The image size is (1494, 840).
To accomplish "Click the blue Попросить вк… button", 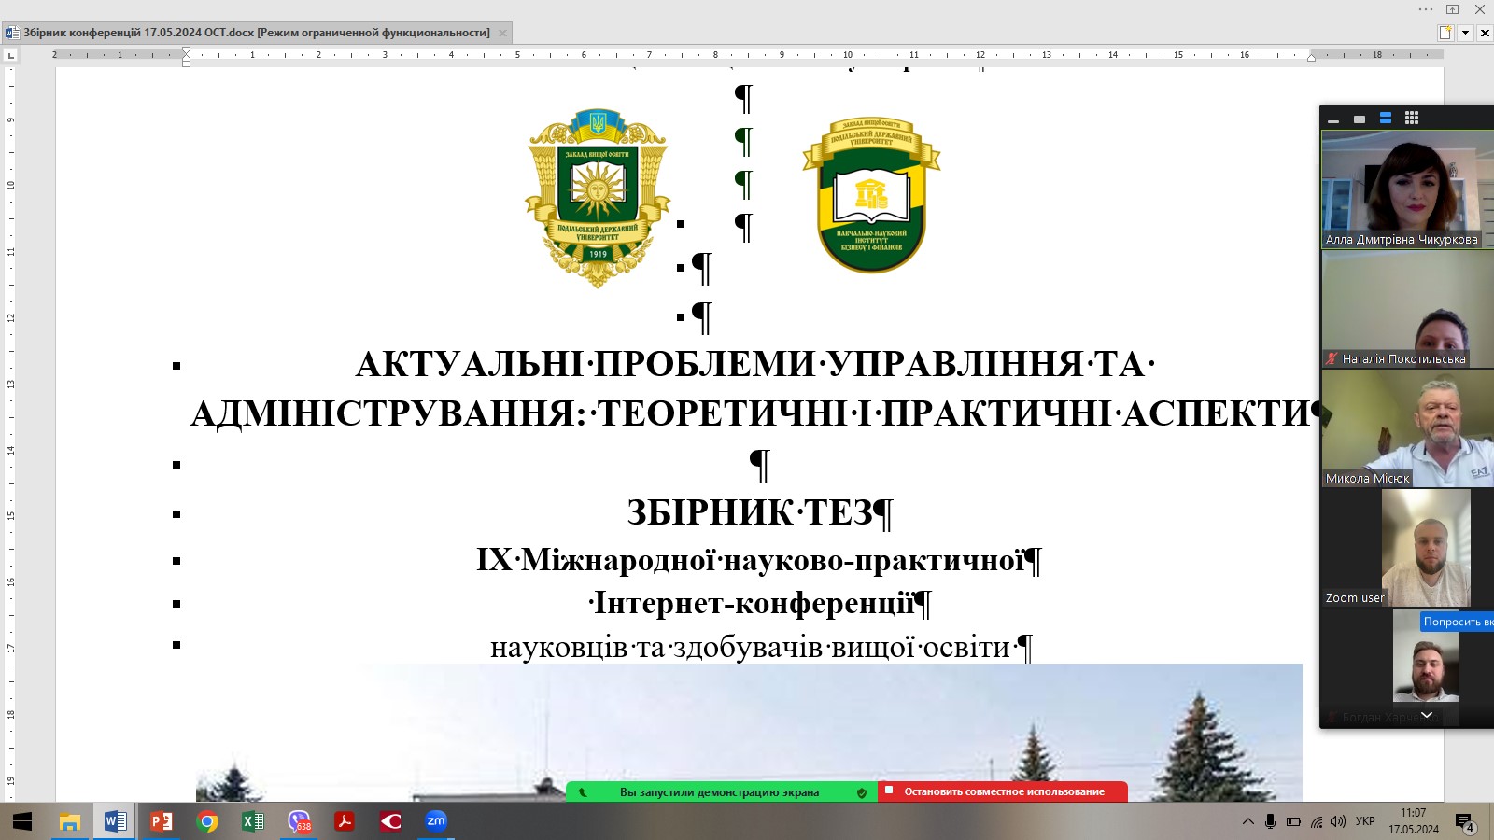I will [x=1457, y=622].
